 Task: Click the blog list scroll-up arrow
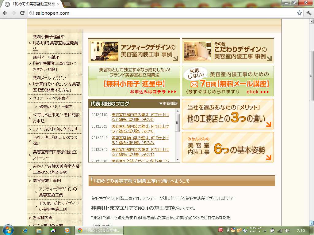(x=178, y=111)
